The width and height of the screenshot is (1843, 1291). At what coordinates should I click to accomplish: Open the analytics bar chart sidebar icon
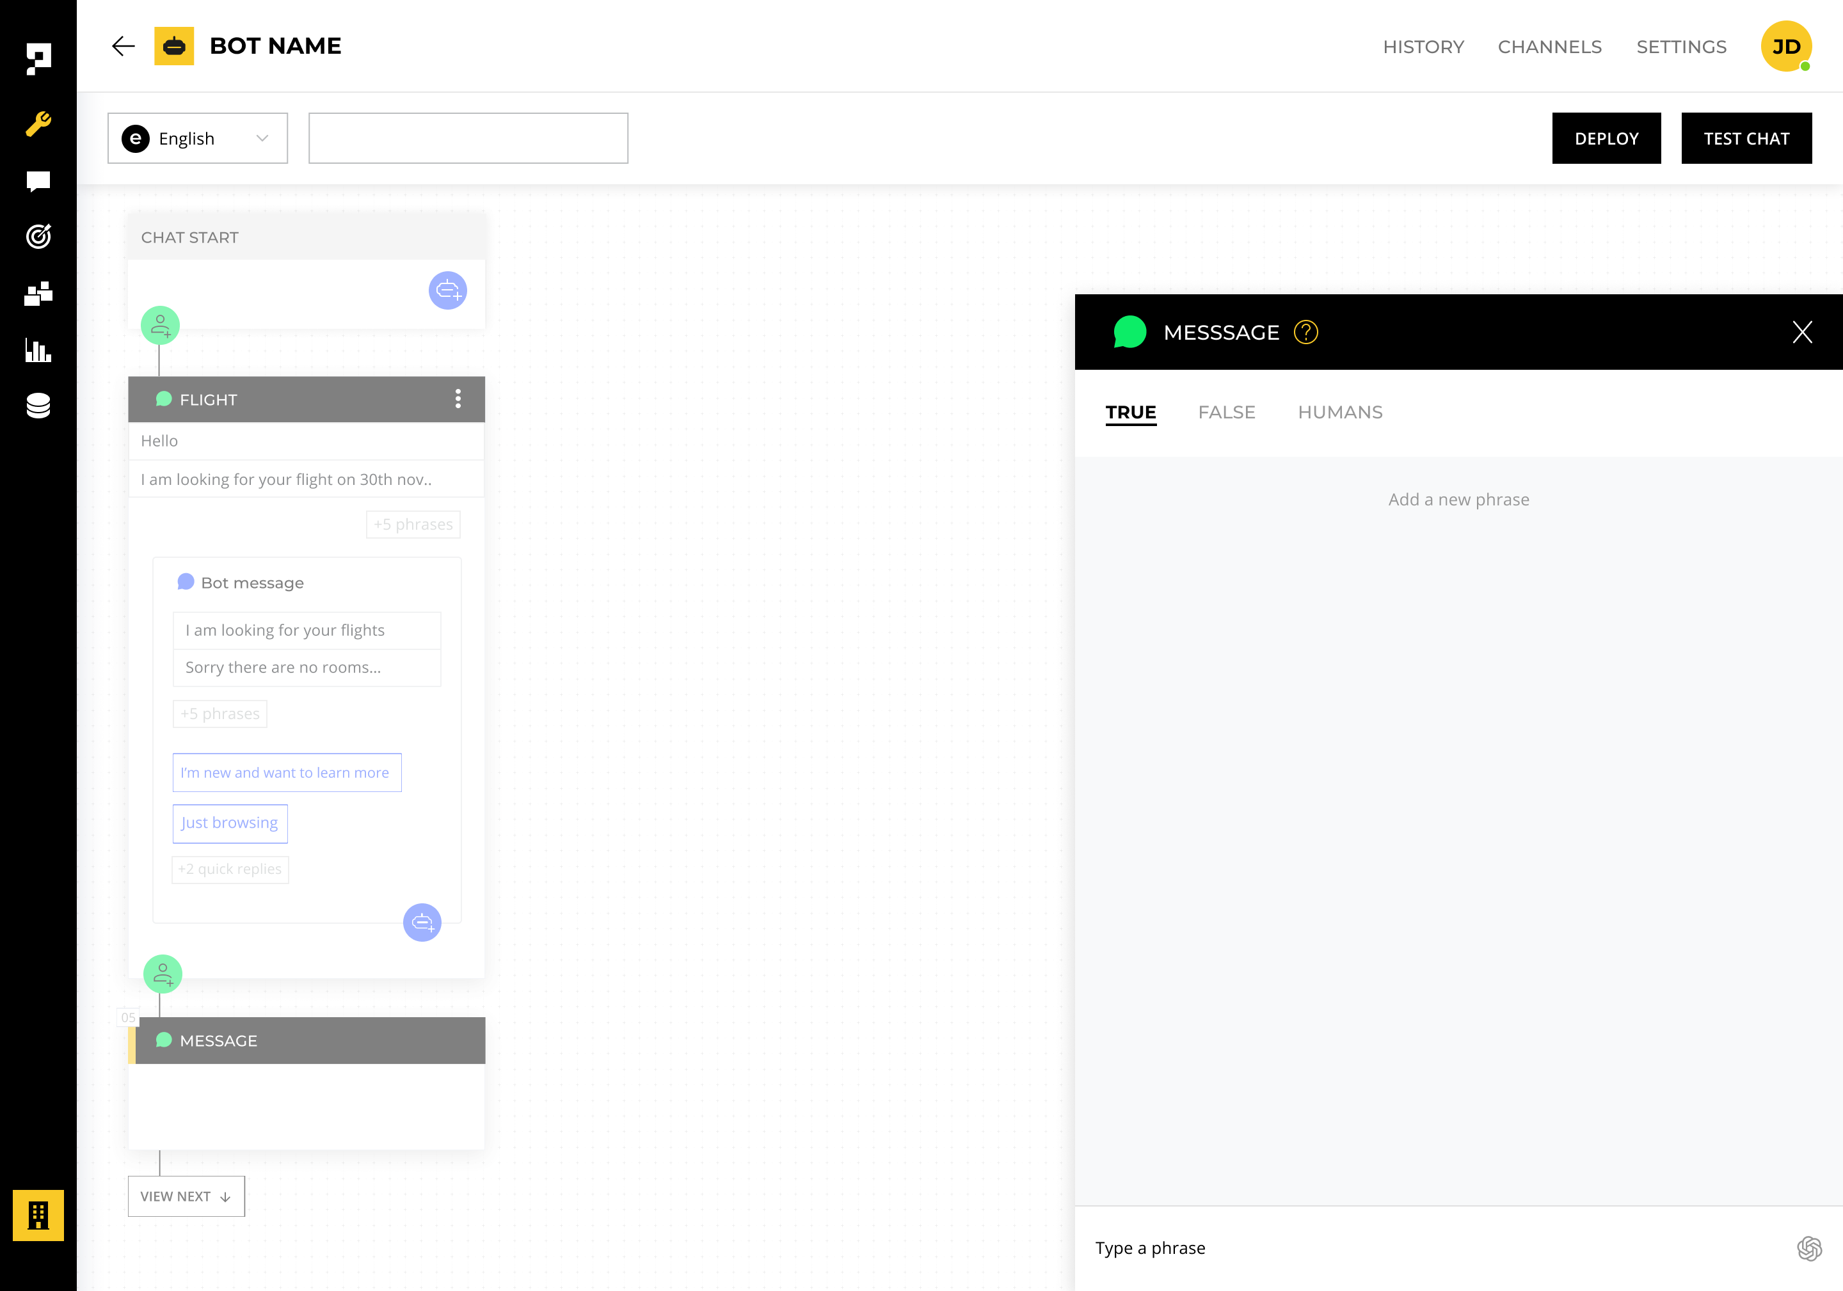38,351
